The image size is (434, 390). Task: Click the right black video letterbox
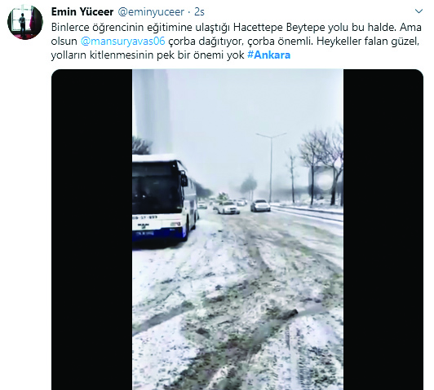click(x=383, y=230)
